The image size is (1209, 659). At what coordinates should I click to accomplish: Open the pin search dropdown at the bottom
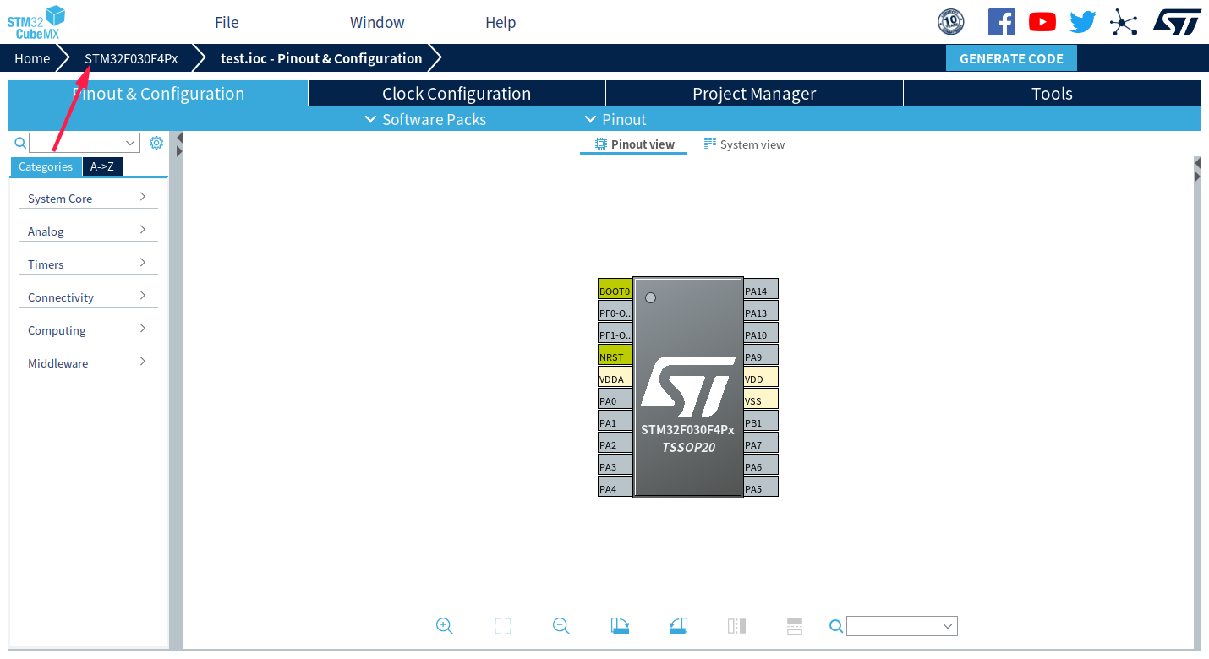901,626
